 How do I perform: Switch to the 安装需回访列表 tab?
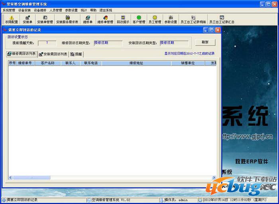[53, 54]
